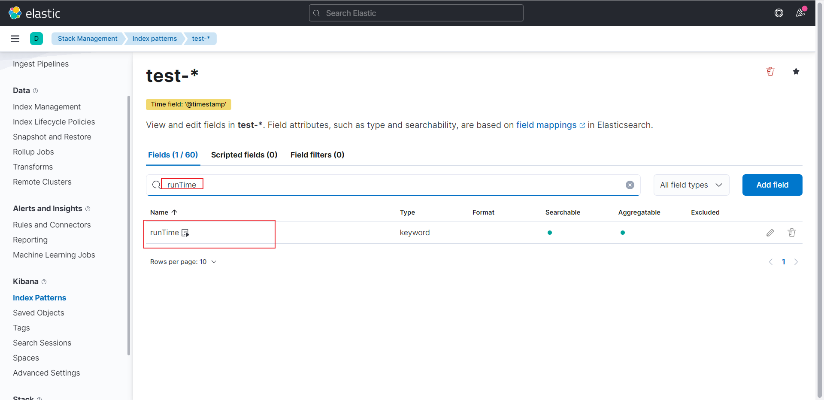Go to next page arrow

pos(796,262)
